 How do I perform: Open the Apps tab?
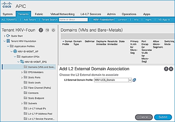(x=147, y=14)
